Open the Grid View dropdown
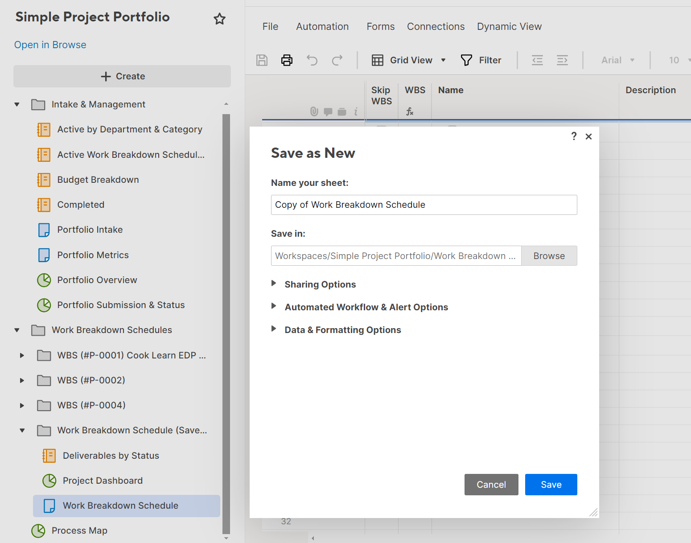The image size is (691, 543). tap(409, 60)
